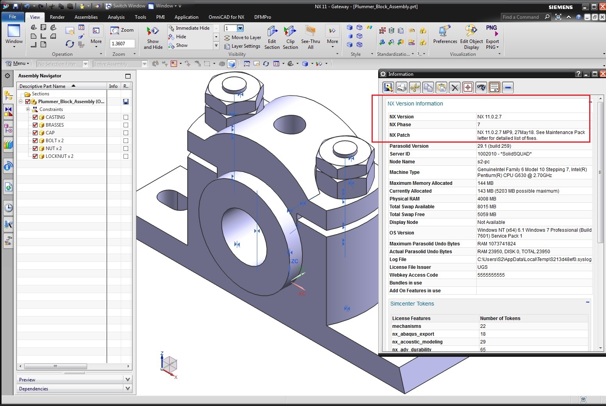606x406 pixels.
Task: Save the Information window contents
Action: pyautogui.click(x=388, y=88)
